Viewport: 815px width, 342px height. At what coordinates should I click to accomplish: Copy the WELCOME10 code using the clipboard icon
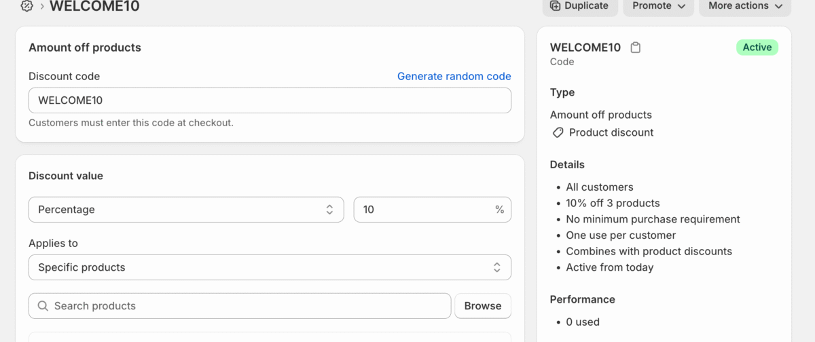pyautogui.click(x=635, y=47)
